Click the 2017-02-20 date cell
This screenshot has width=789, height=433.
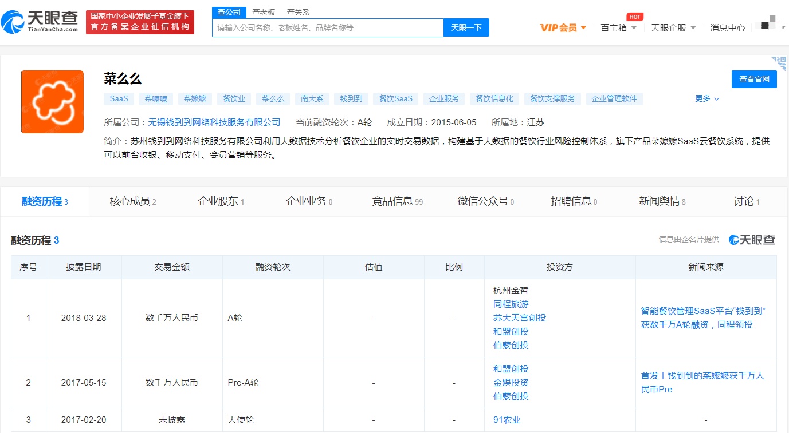[84, 420]
